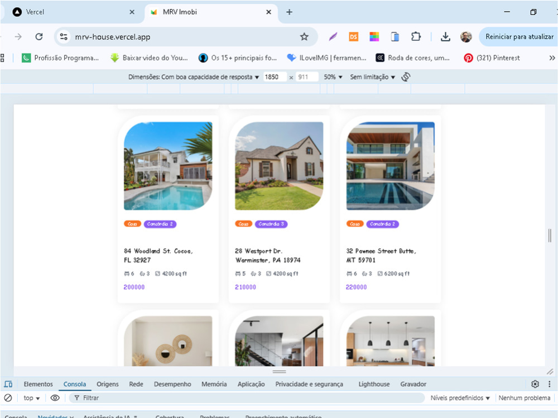Open the 32 Pawnee Street house photo
Screen dimensions: 558x418
click(391, 166)
